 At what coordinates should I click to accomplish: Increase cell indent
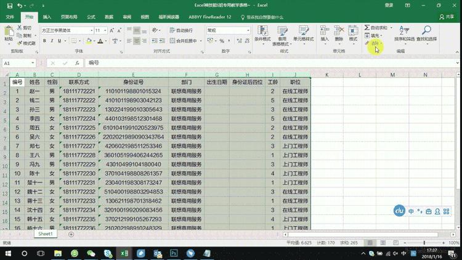[162, 41]
